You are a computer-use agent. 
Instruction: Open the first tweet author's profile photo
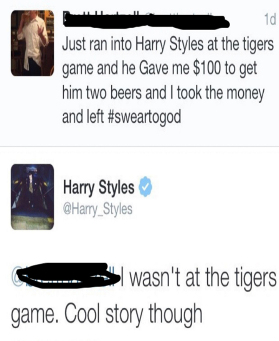point(32,43)
